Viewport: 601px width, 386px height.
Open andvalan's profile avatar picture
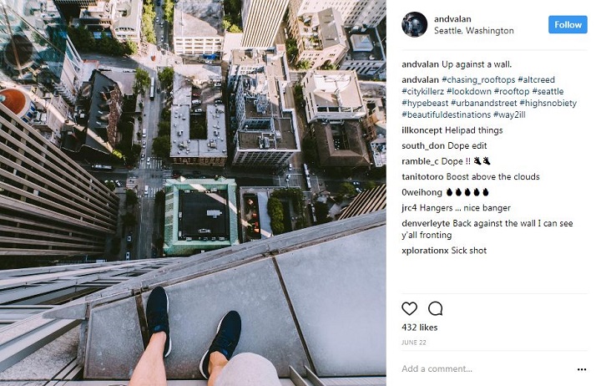click(414, 24)
